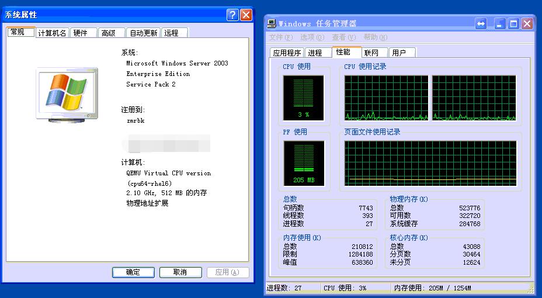This screenshot has width=542, height=298.
Task: Click kernel memory 总数 value 43088
Action: 471,247
